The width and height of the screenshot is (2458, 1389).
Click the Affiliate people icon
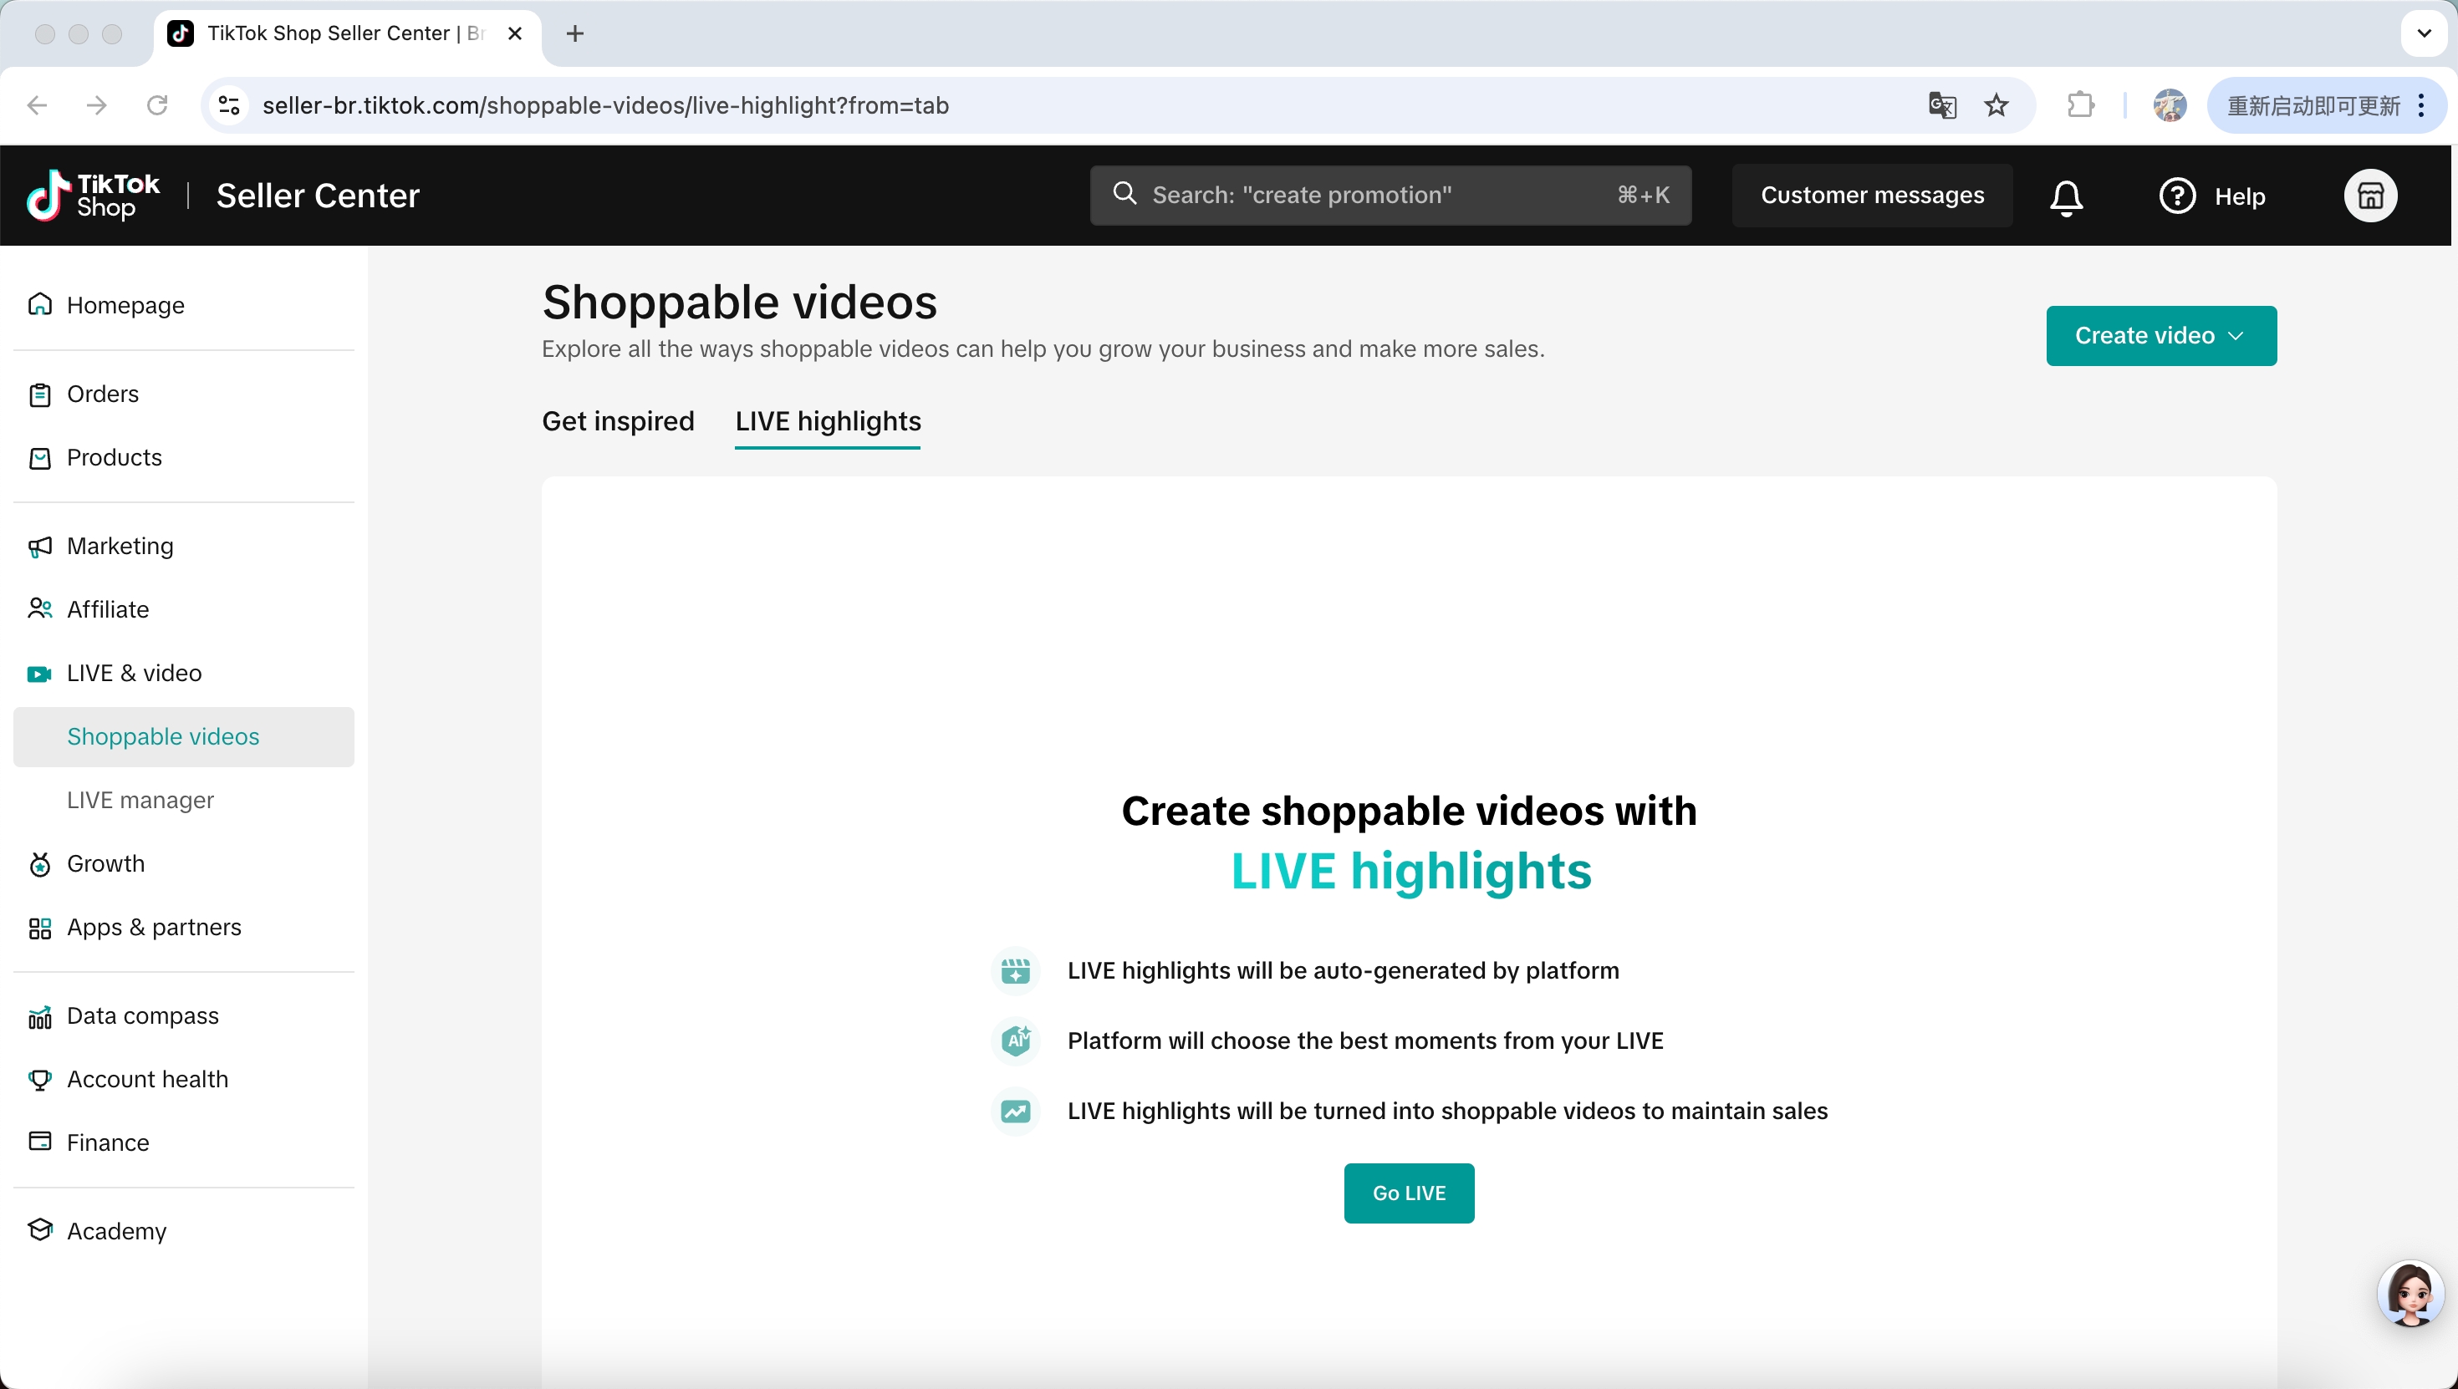coord(40,608)
